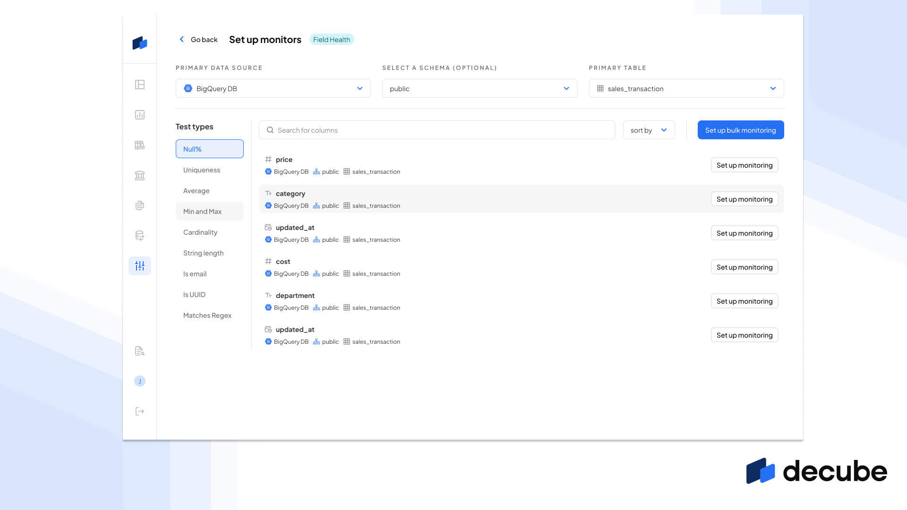Select the Is UUID test type
The image size is (907, 510).
click(210, 294)
